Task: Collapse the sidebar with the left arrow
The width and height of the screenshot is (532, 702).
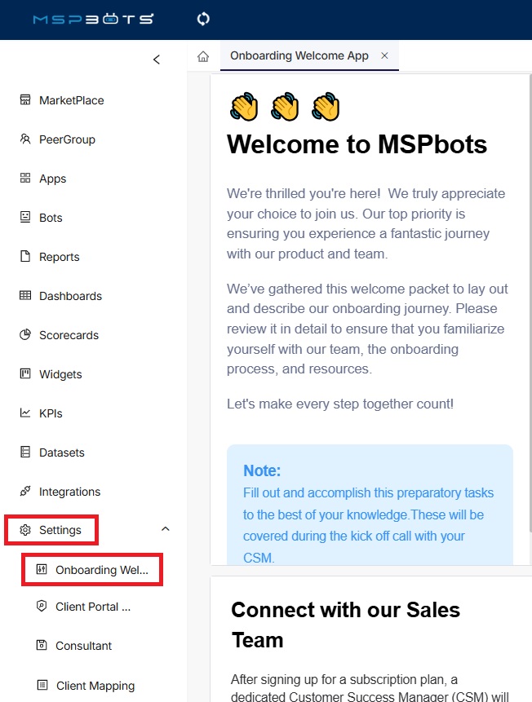Action: point(156,59)
